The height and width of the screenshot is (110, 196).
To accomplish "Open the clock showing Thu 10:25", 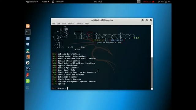I will point(98,2).
